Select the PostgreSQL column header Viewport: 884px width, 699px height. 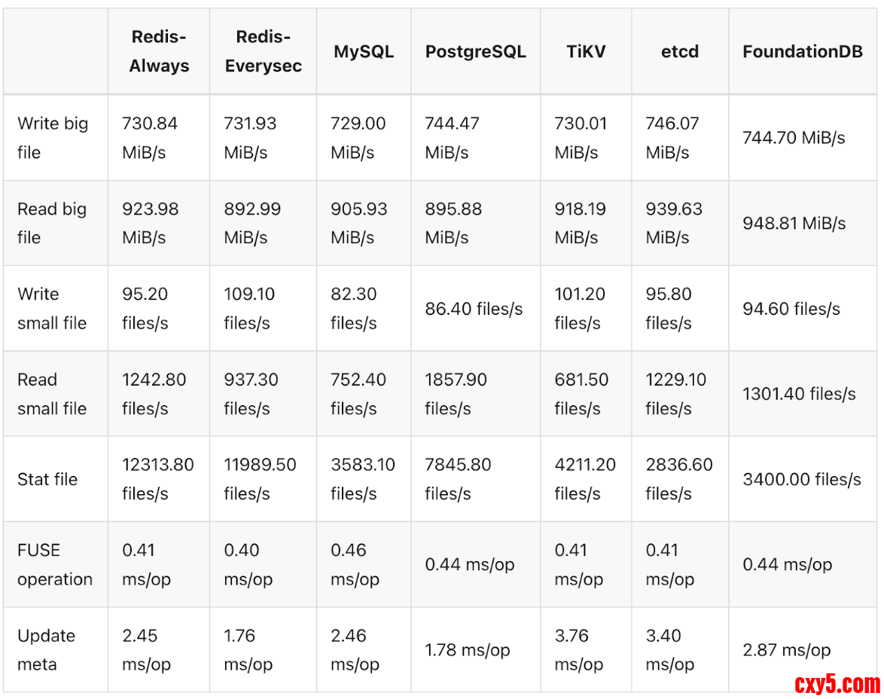point(475,51)
